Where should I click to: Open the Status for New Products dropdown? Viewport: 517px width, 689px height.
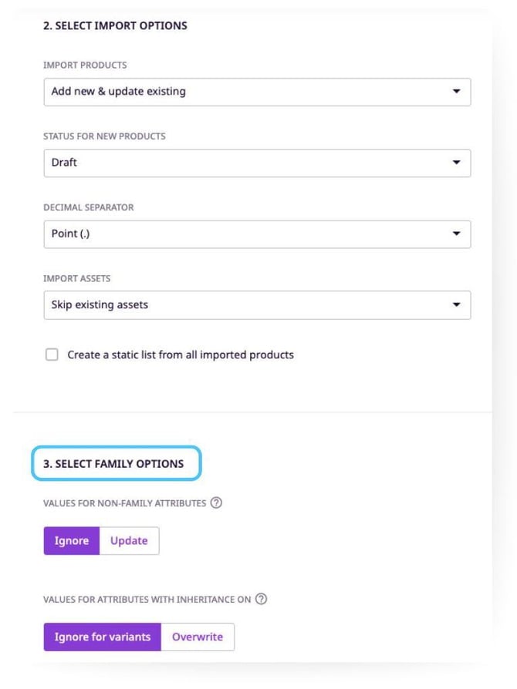(x=257, y=163)
